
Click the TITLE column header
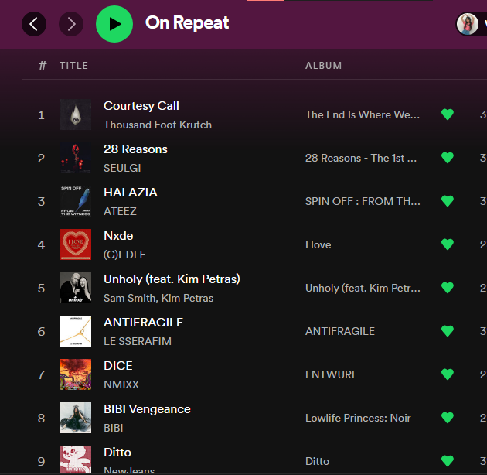pyautogui.click(x=74, y=66)
